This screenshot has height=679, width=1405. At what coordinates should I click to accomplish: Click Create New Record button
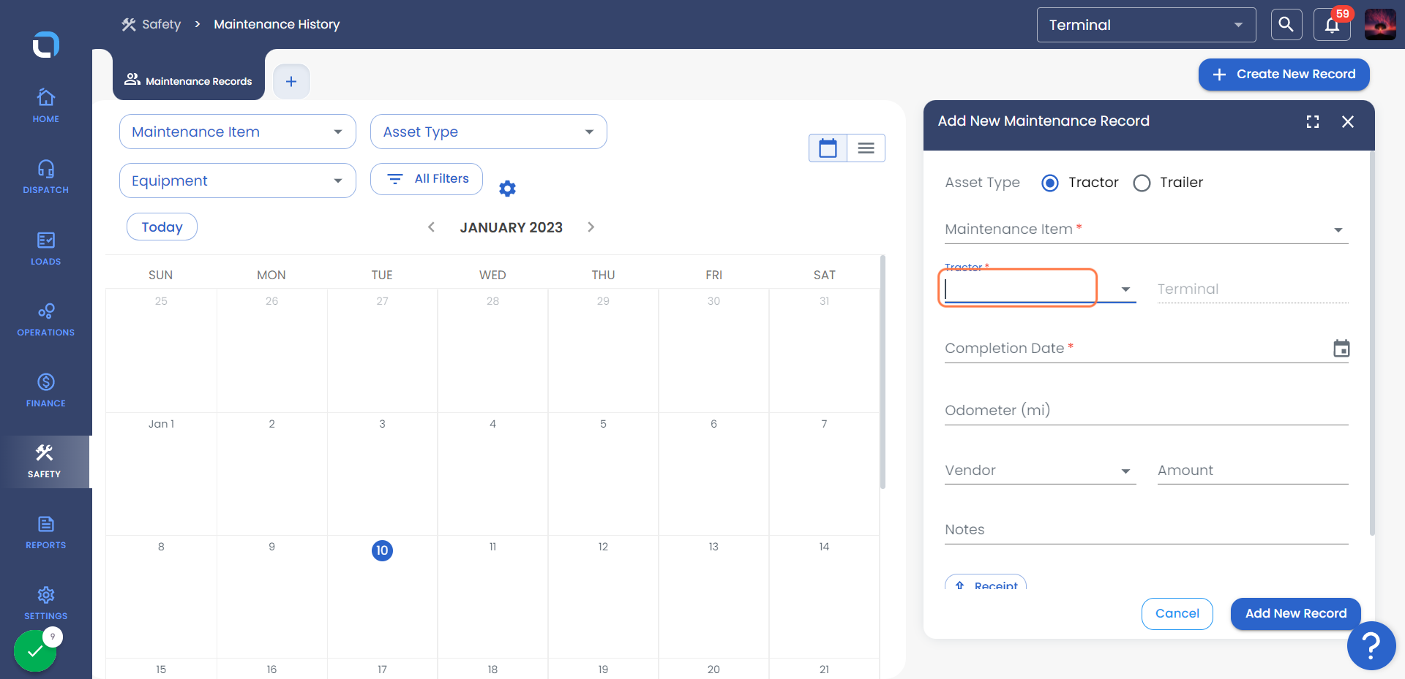(x=1284, y=75)
